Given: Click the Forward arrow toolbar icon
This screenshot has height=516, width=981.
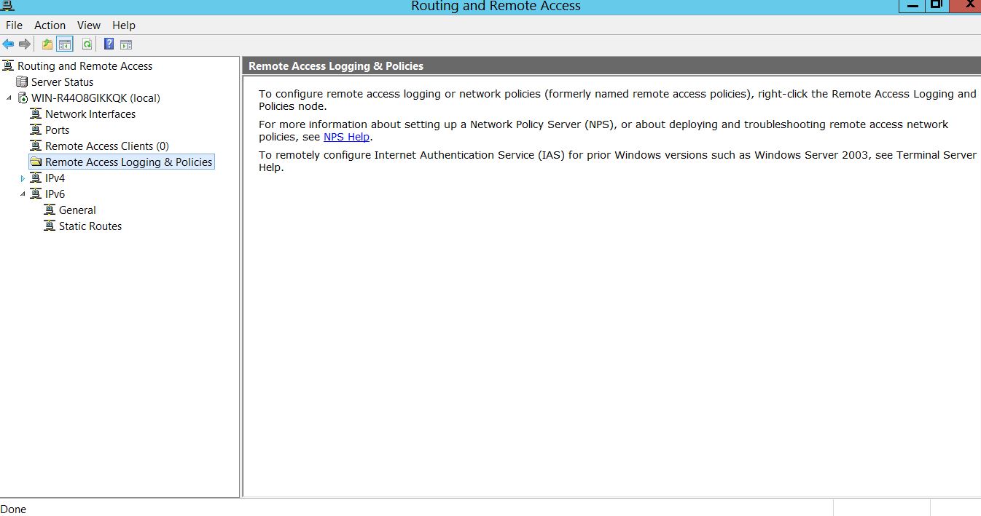Looking at the screenshot, I should pos(25,44).
